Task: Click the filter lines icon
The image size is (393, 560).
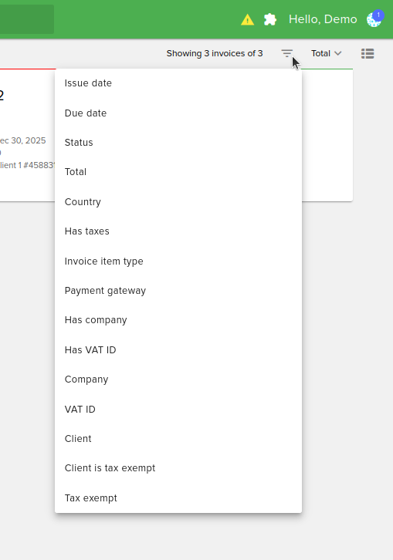Action: click(x=286, y=53)
